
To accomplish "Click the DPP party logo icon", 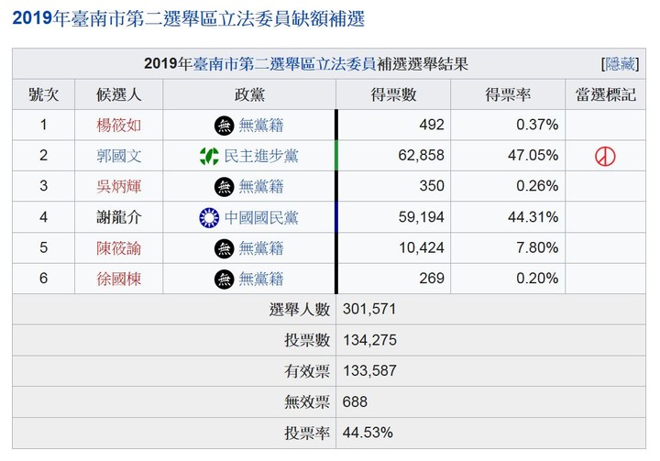I will pos(209,156).
